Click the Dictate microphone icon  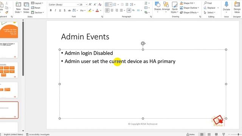[226, 5]
